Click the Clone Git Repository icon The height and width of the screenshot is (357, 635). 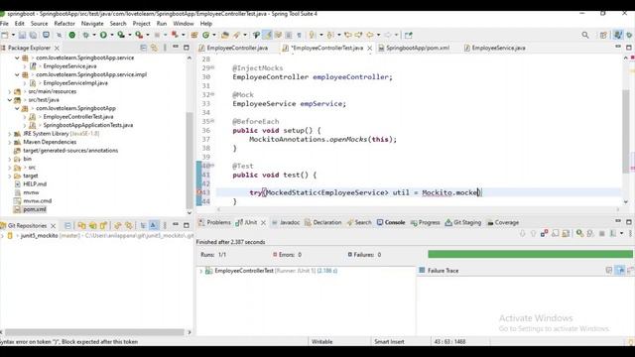[92, 225]
